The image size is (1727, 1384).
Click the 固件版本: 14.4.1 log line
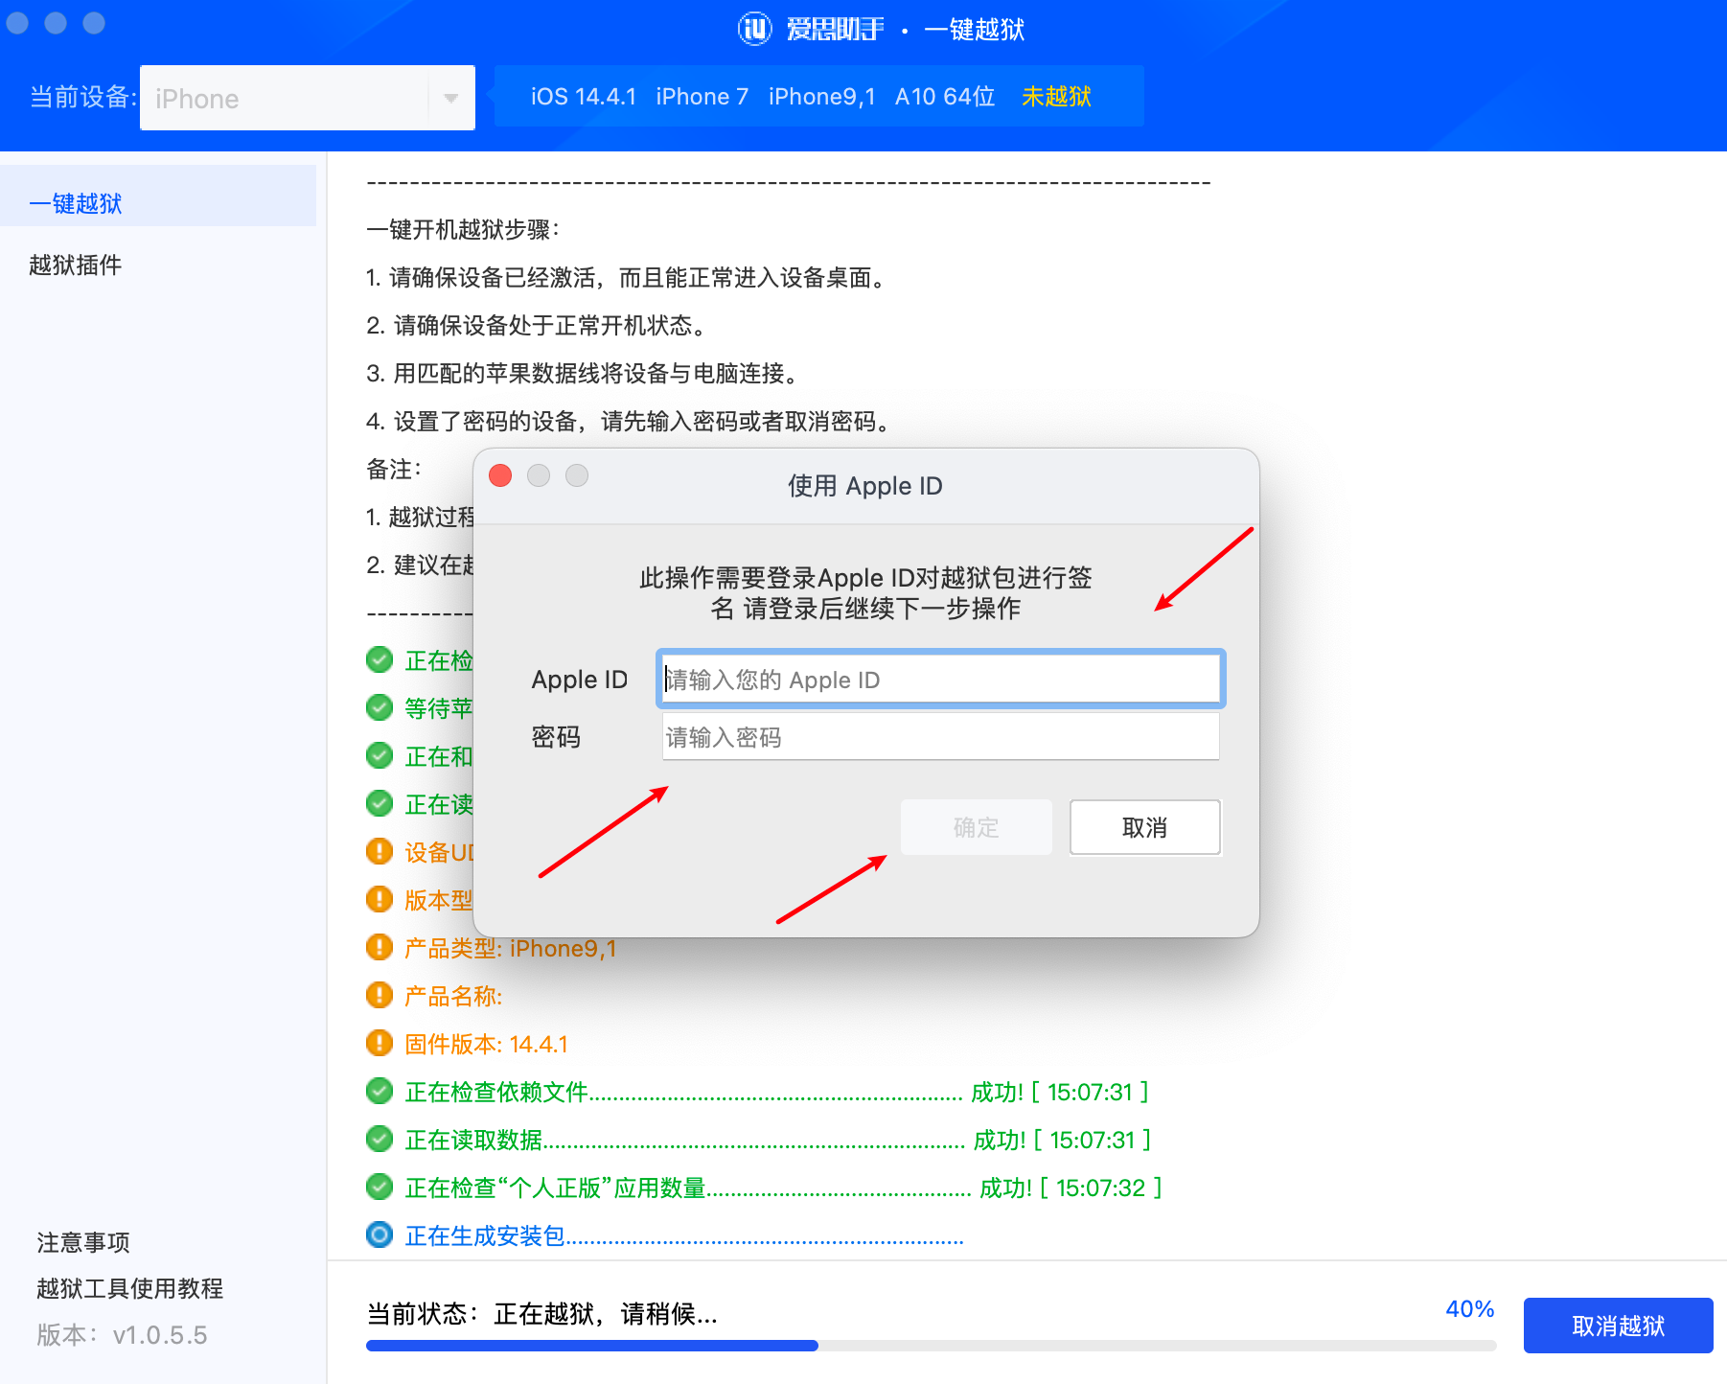point(486,1044)
